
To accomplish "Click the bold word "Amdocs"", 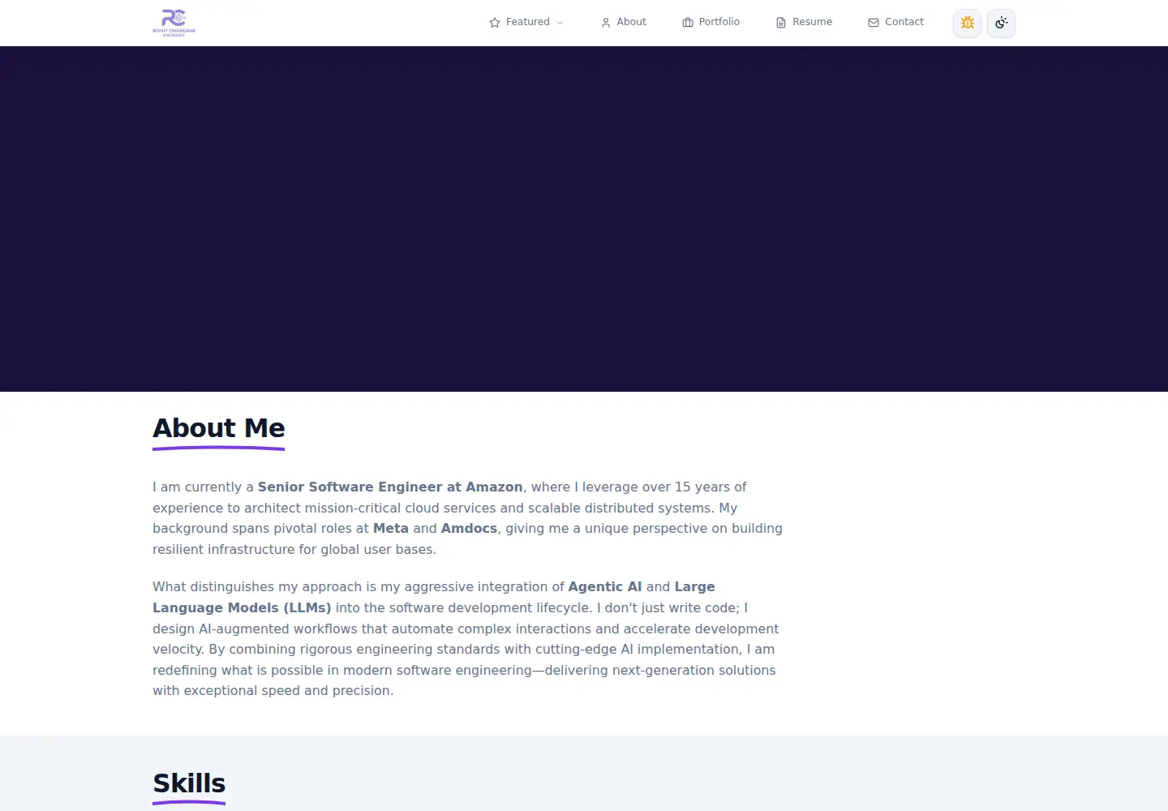I will 469,528.
